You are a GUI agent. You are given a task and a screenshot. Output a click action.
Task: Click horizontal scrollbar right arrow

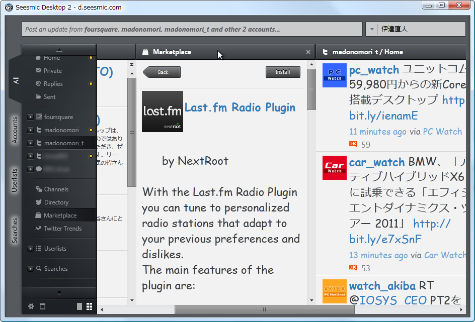(x=461, y=309)
